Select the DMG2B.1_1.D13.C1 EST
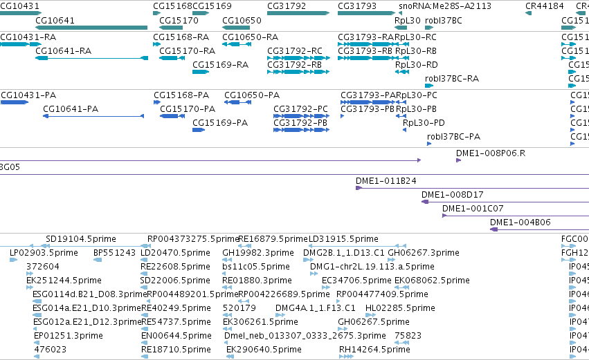 [309, 260]
